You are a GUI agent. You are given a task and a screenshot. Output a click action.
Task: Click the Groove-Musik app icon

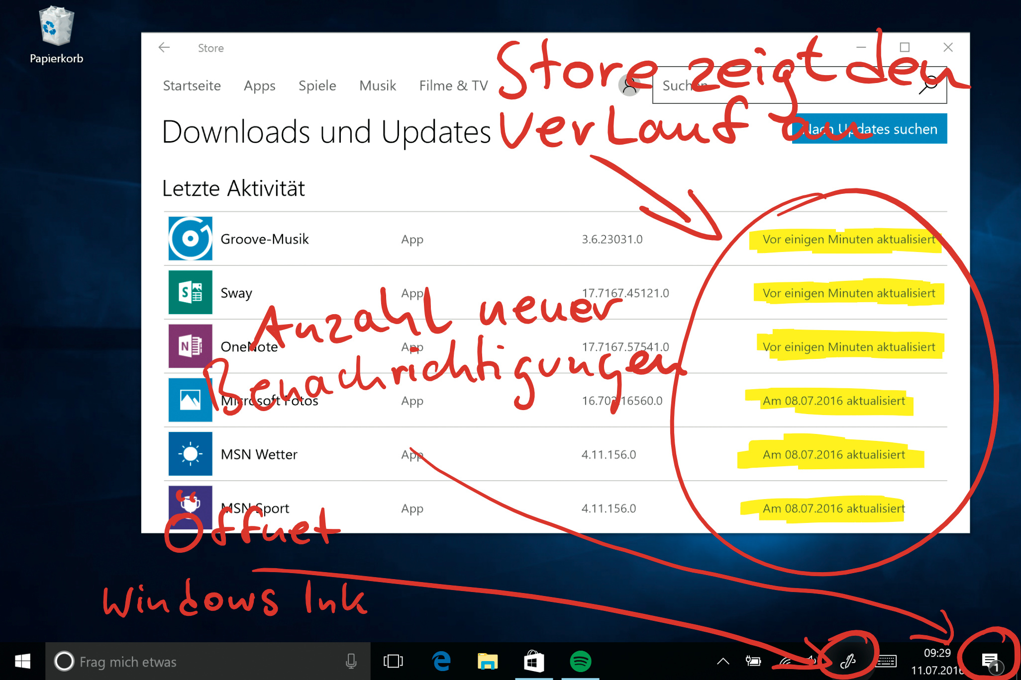click(x=190, y=239)
